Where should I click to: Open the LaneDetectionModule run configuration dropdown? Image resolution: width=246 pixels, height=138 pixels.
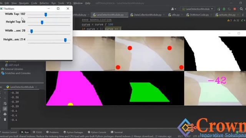[x=197, y=9]
